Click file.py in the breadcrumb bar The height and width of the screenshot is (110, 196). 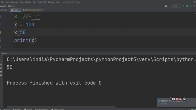point(11,6)
